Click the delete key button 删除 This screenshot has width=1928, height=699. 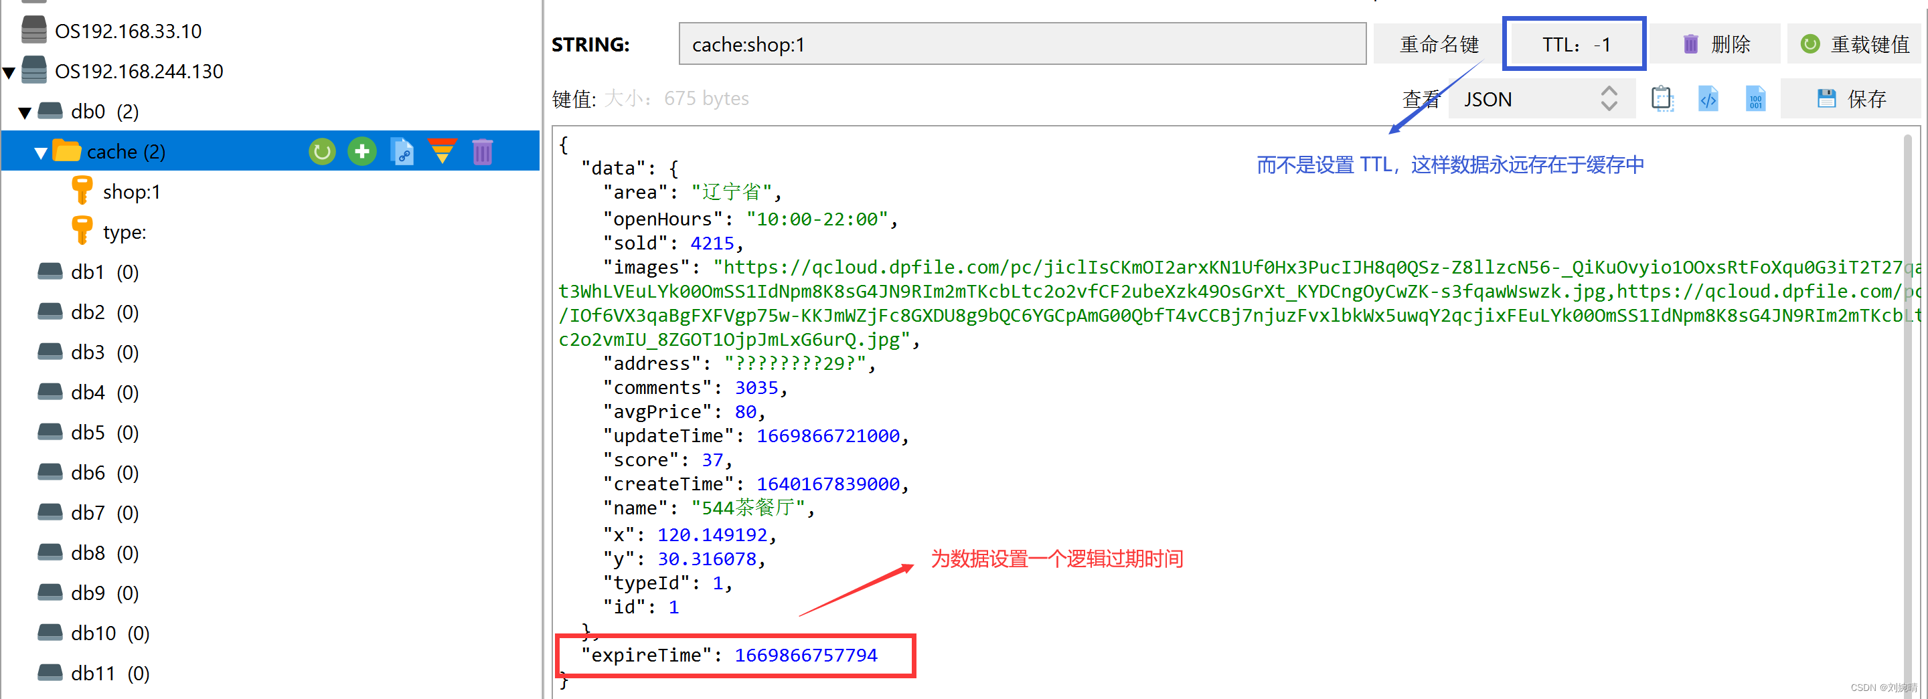[1714, 44]
